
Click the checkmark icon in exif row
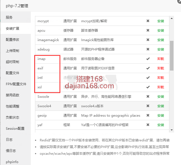point(148,68)
